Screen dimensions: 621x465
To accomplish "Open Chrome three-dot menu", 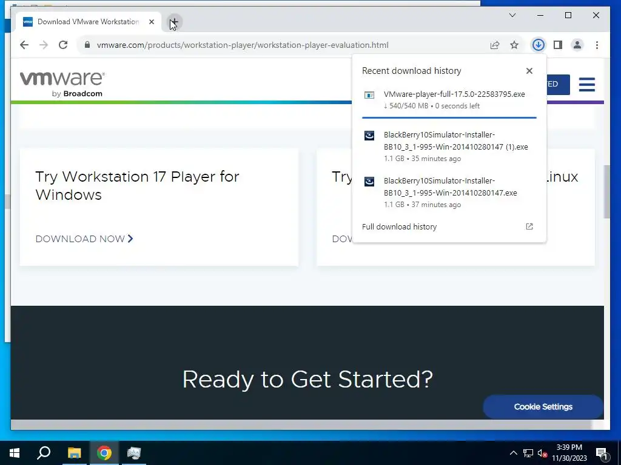I will coord(597,45).
